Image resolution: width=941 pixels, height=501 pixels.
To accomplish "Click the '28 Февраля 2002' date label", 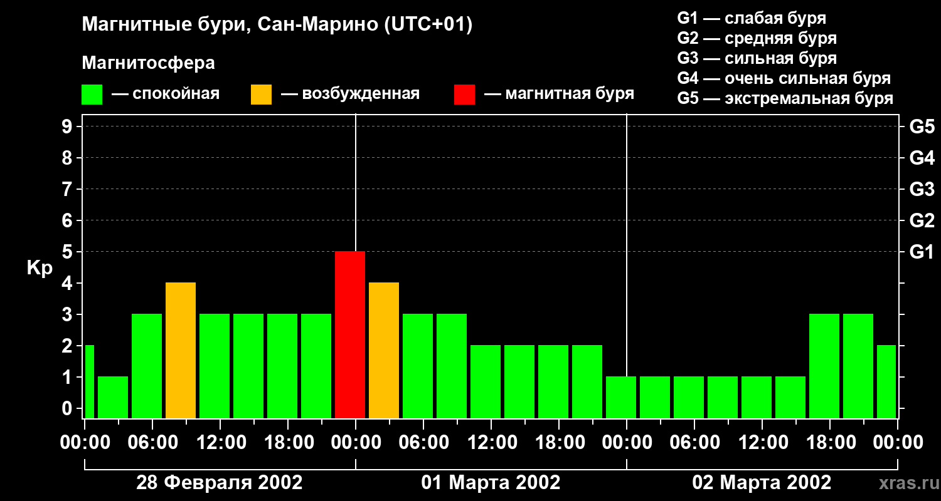I will point(219,483).
